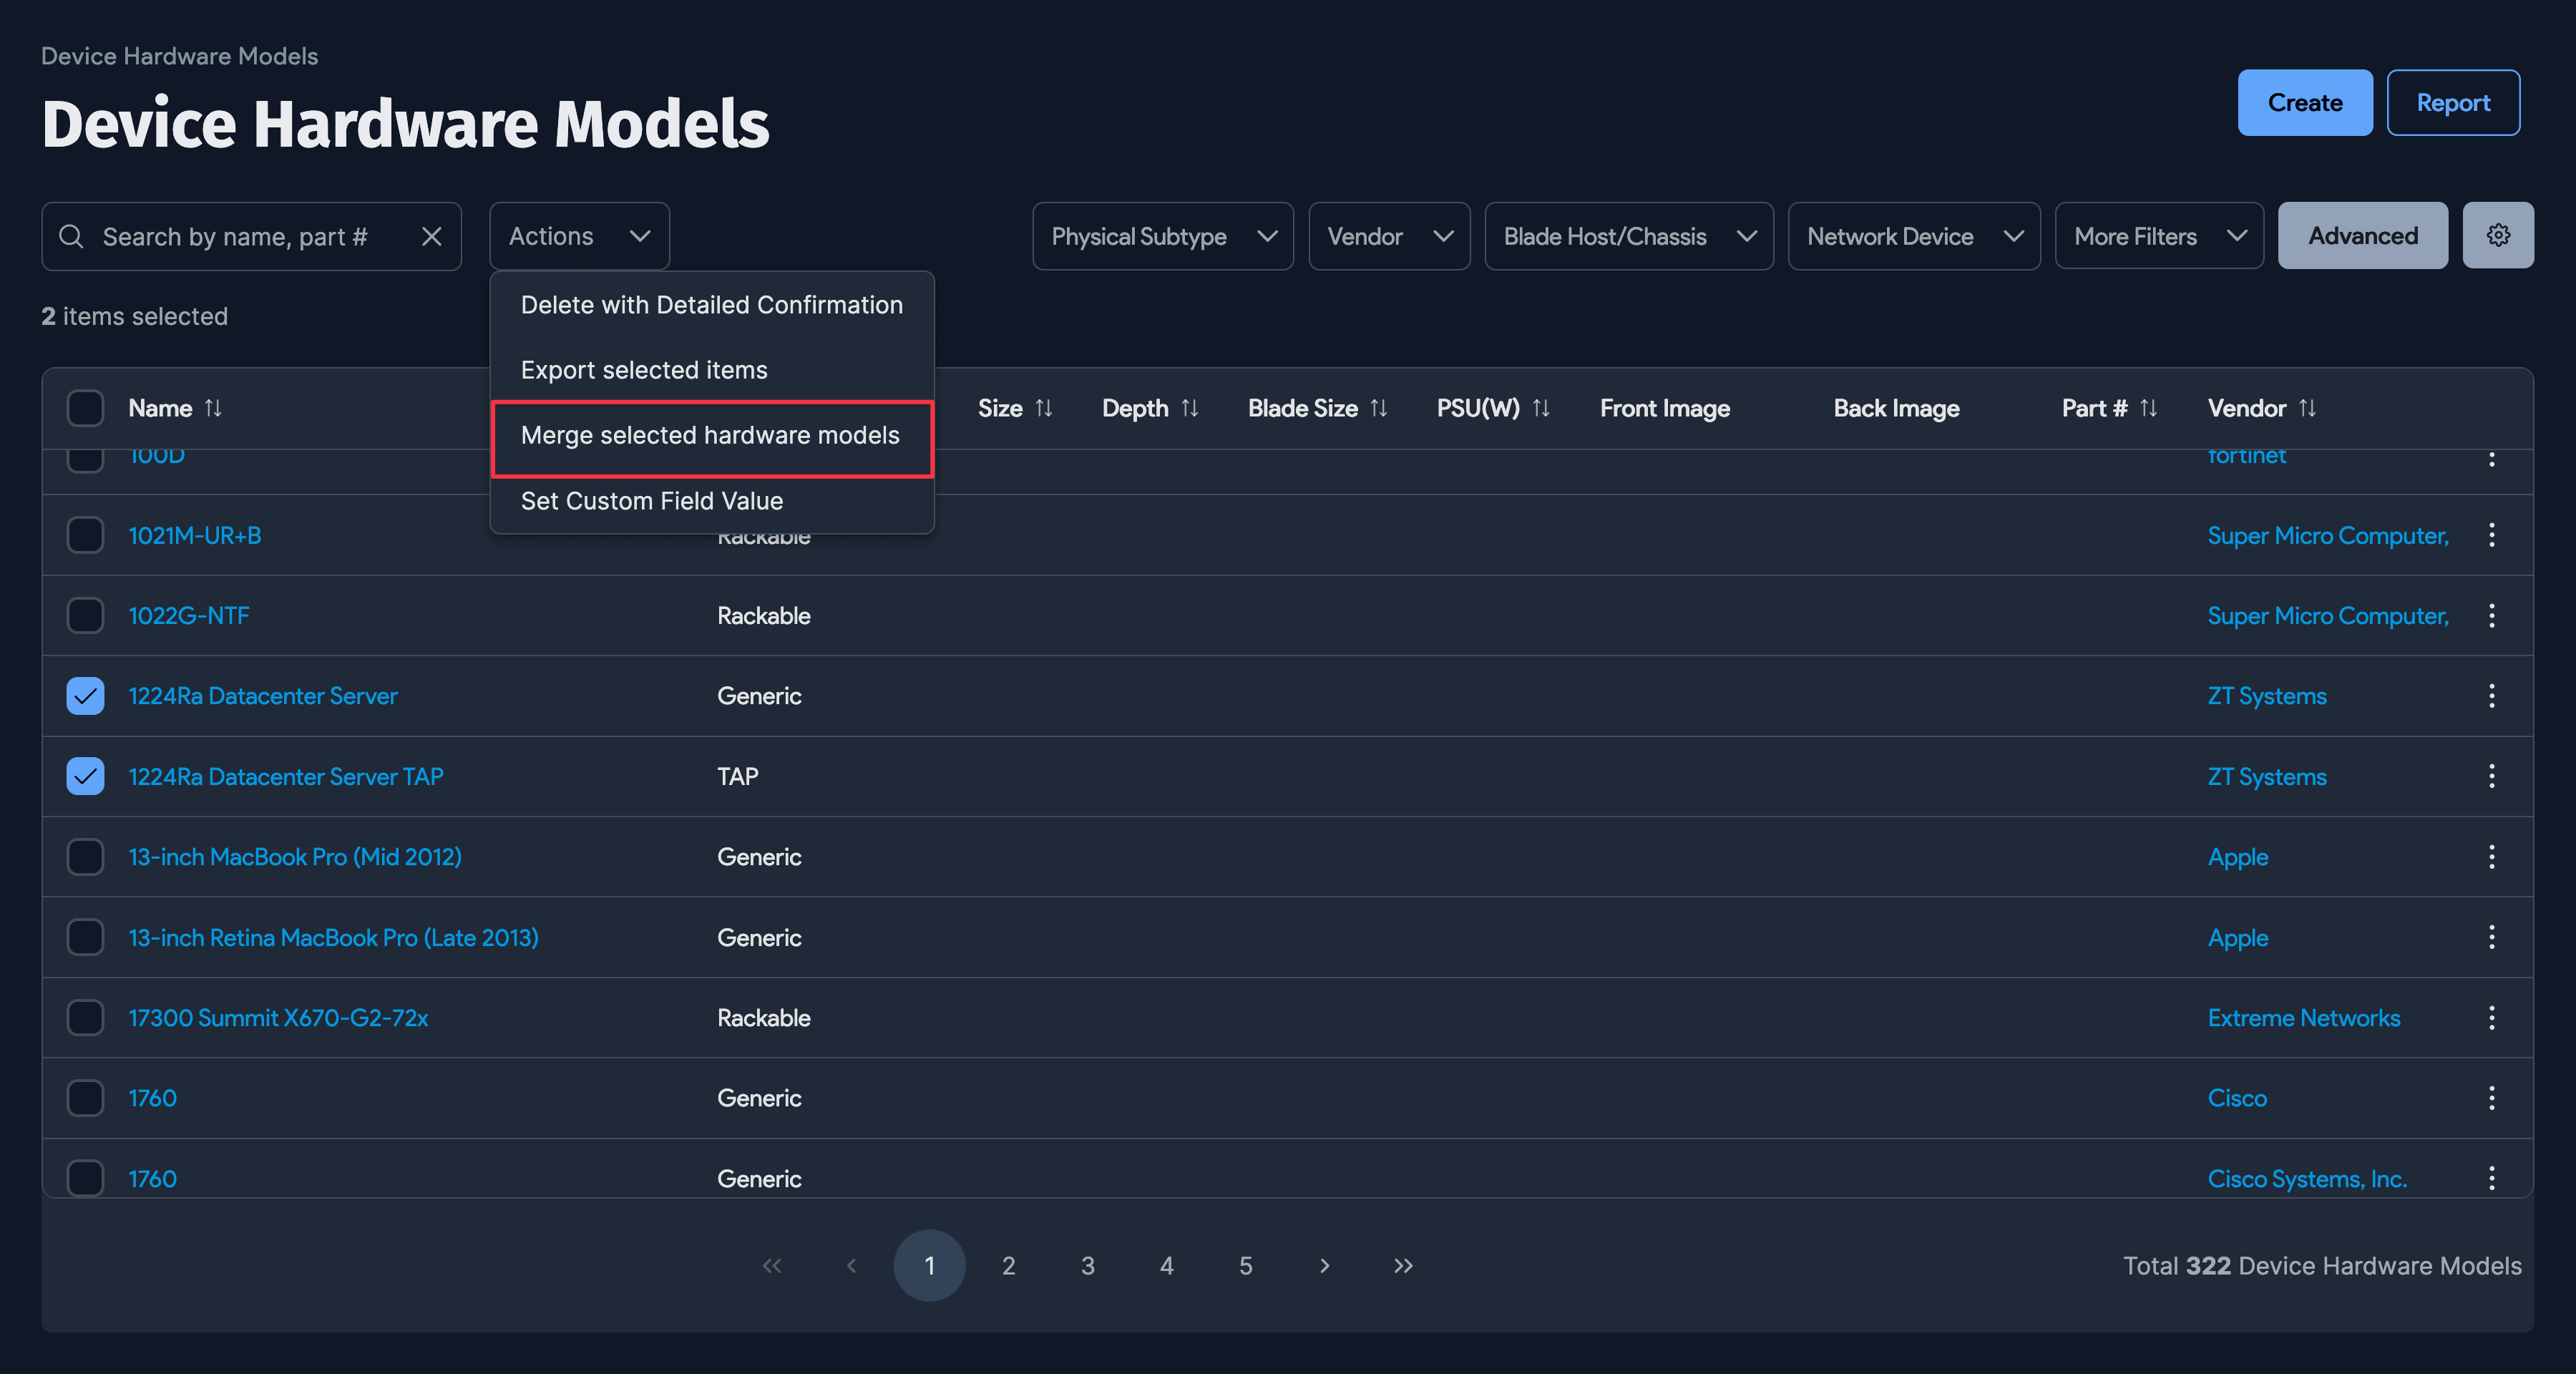The height and width of the screenshot is (1374, 2576).
Task: Go to page 3 in pagination
Action: 1087,1265
